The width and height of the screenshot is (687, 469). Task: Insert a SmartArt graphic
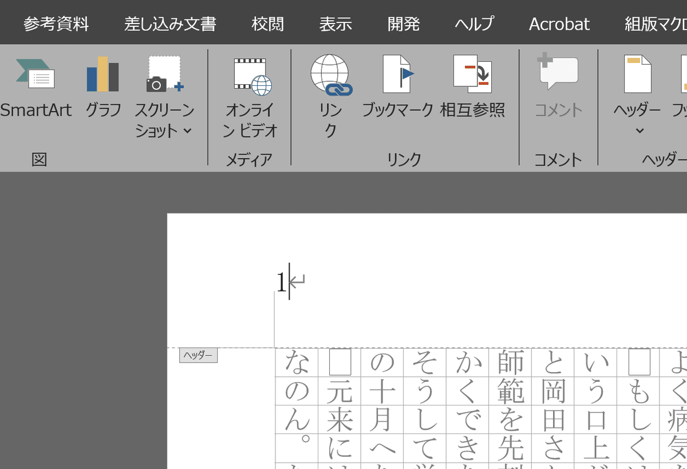tap(35, 86)
